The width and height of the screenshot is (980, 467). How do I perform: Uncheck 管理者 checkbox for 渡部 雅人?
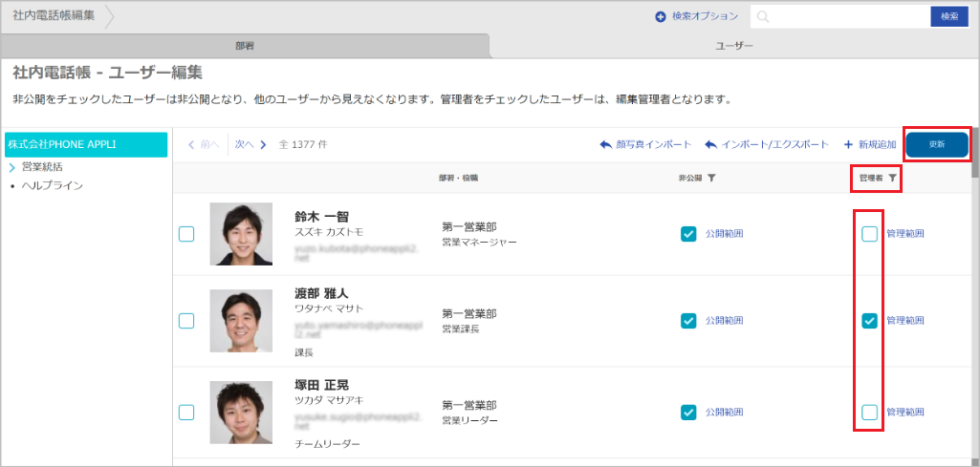(869, 321)
